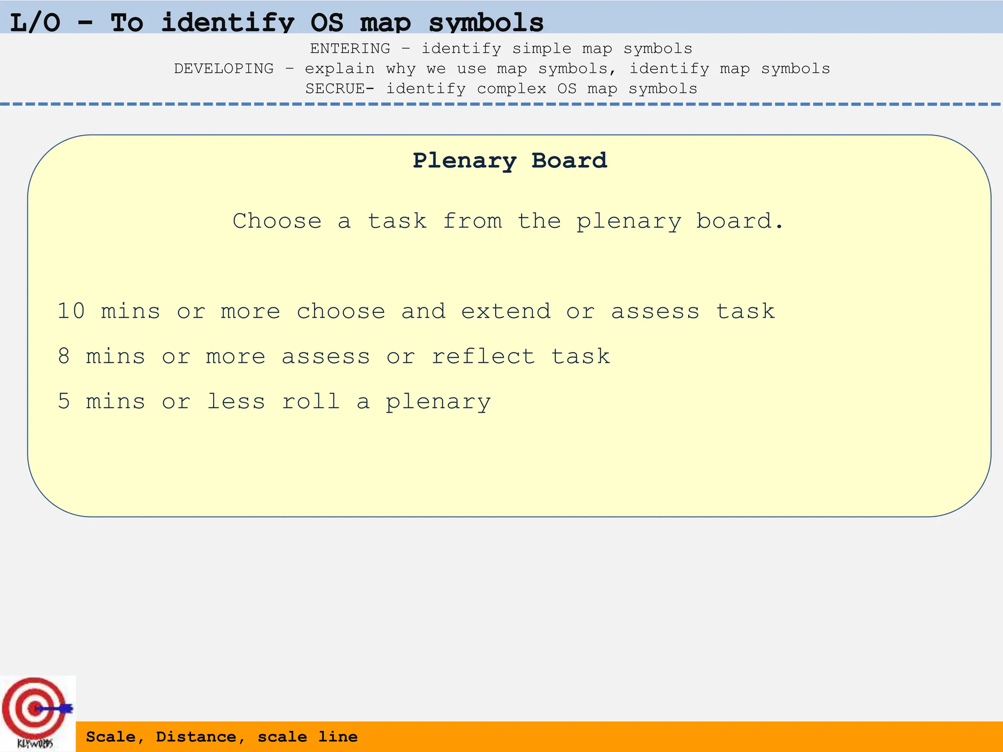This screenshot has height=752, width=1003.
Task: Click the DEVELOPING objective line
Action: (502, 69)
